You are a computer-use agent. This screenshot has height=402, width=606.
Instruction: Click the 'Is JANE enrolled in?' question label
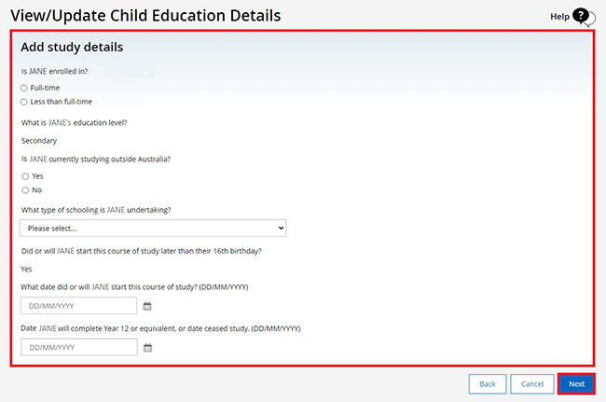coord(54,71)
